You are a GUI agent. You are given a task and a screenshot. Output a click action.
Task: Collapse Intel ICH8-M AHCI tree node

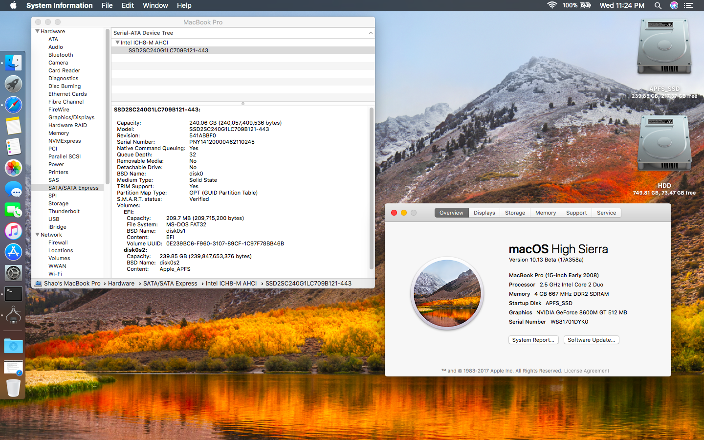point(117,43)
